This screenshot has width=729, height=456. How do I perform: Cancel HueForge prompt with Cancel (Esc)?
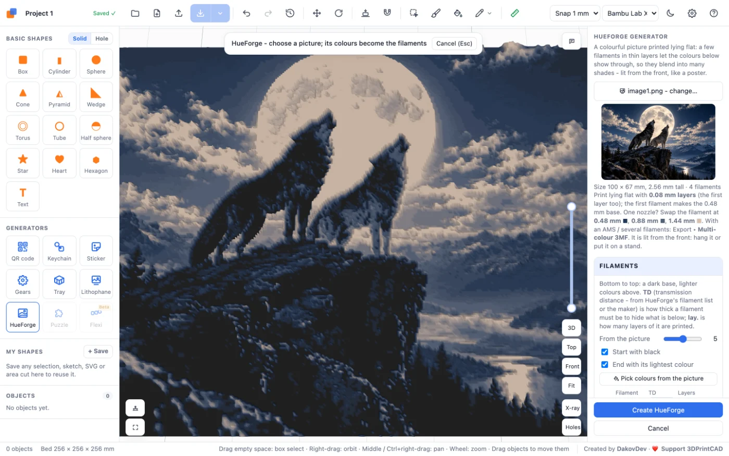454,43
